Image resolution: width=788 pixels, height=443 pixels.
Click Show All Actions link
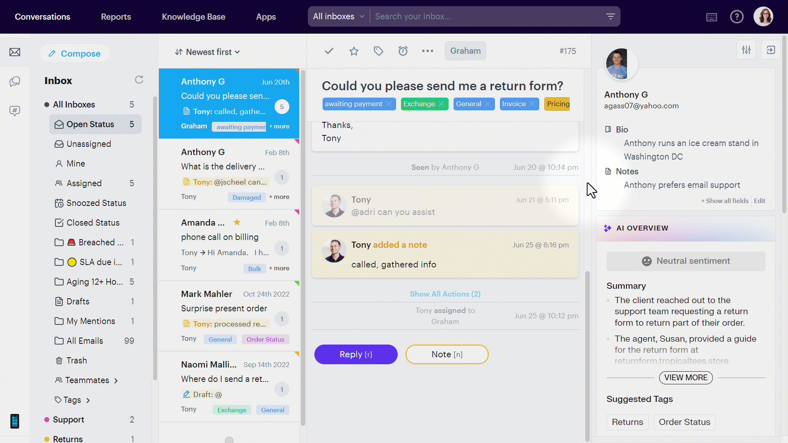[x=445, y=294]
